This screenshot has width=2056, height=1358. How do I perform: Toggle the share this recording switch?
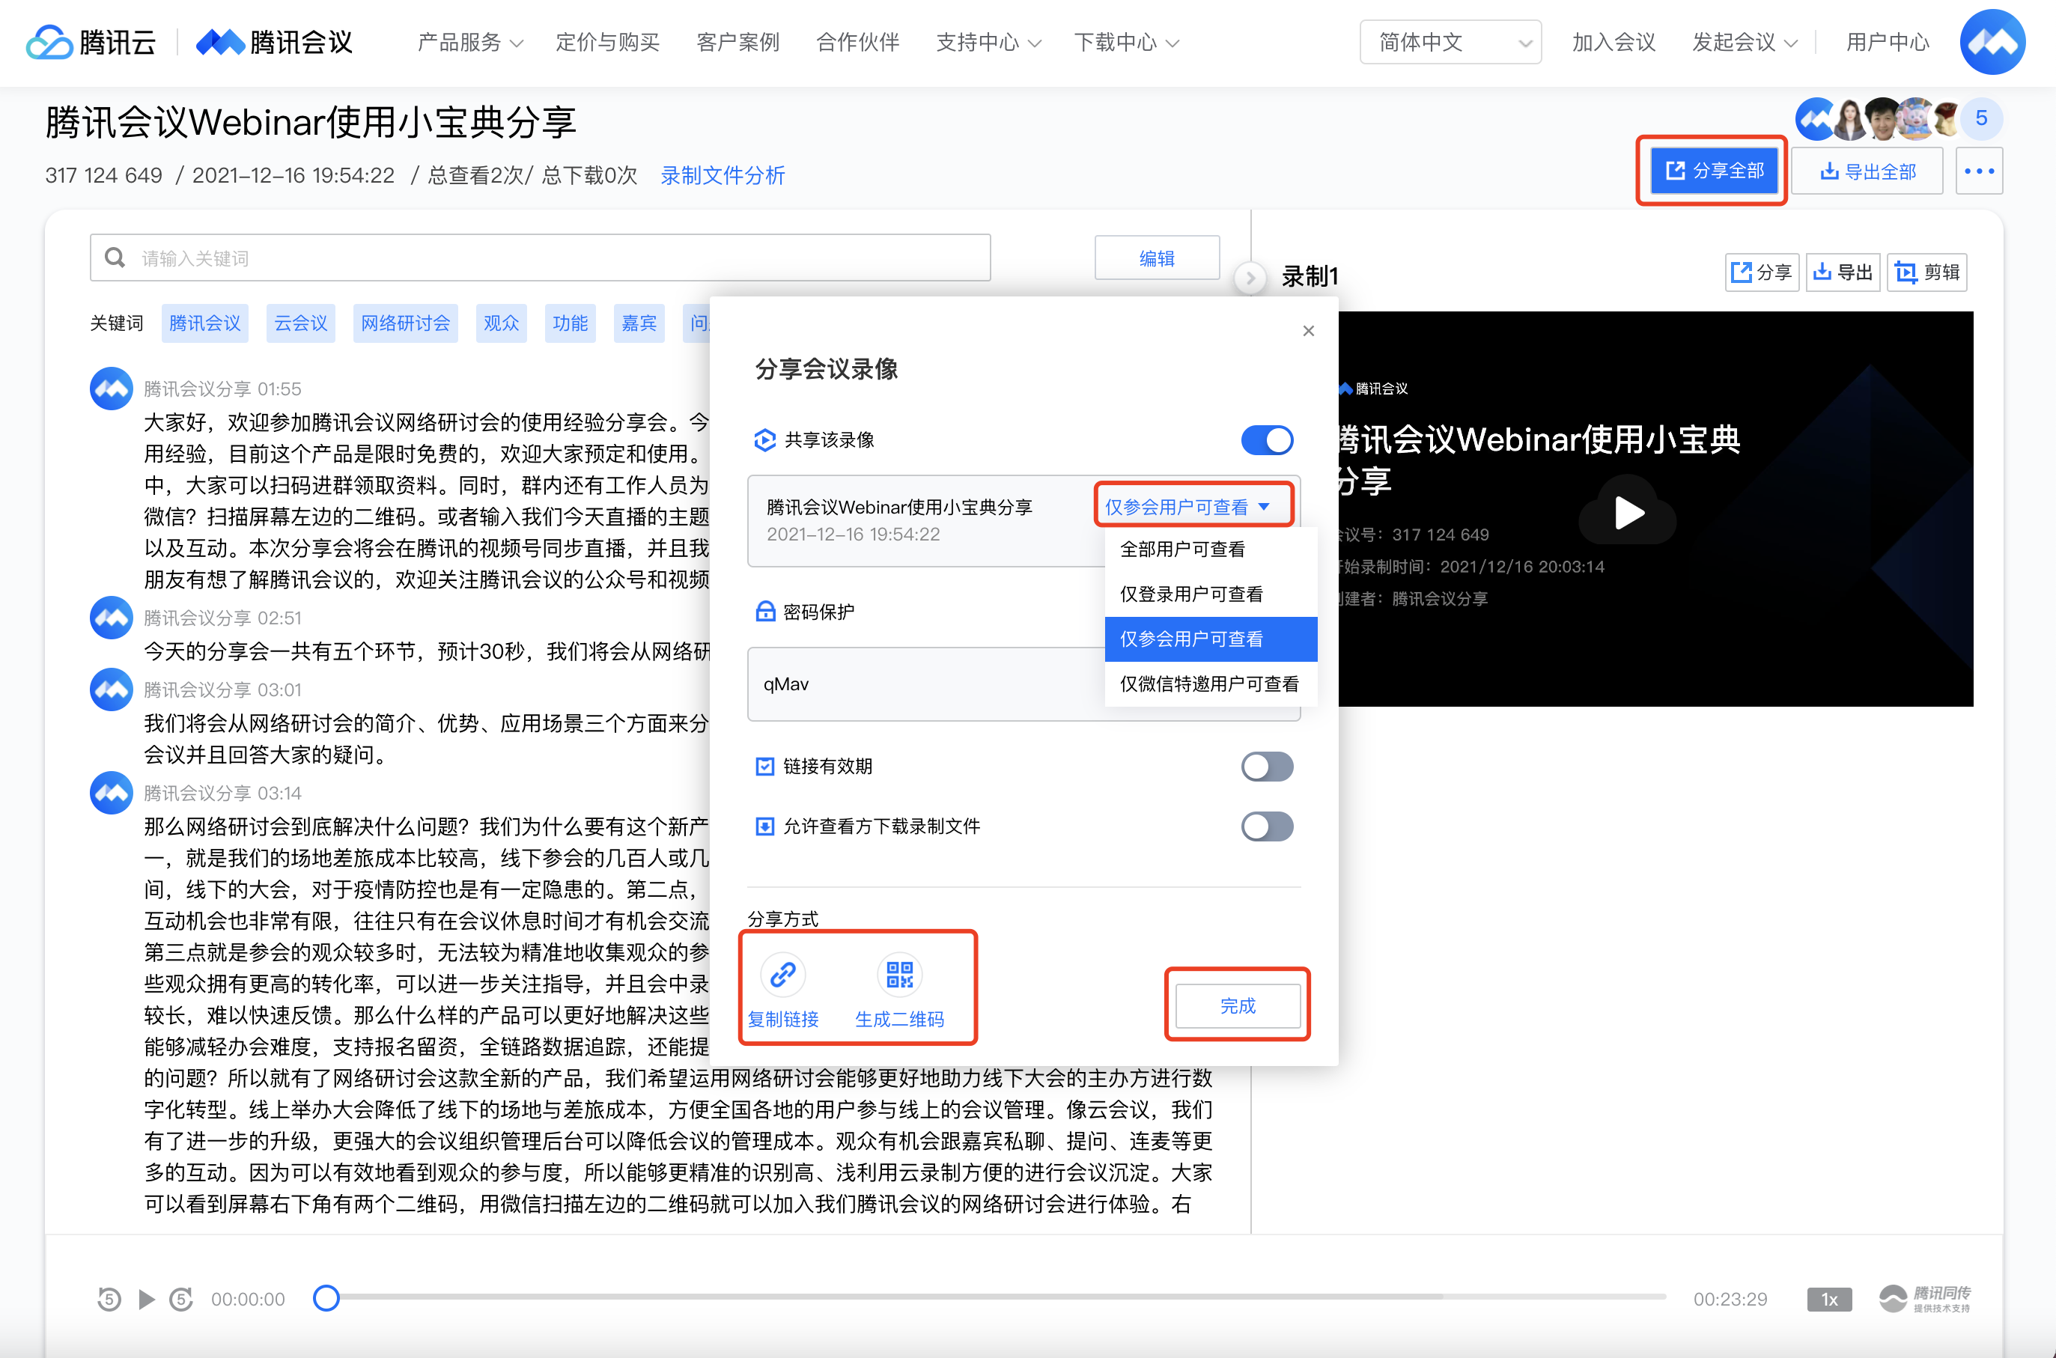click(x=1267, y=440)
